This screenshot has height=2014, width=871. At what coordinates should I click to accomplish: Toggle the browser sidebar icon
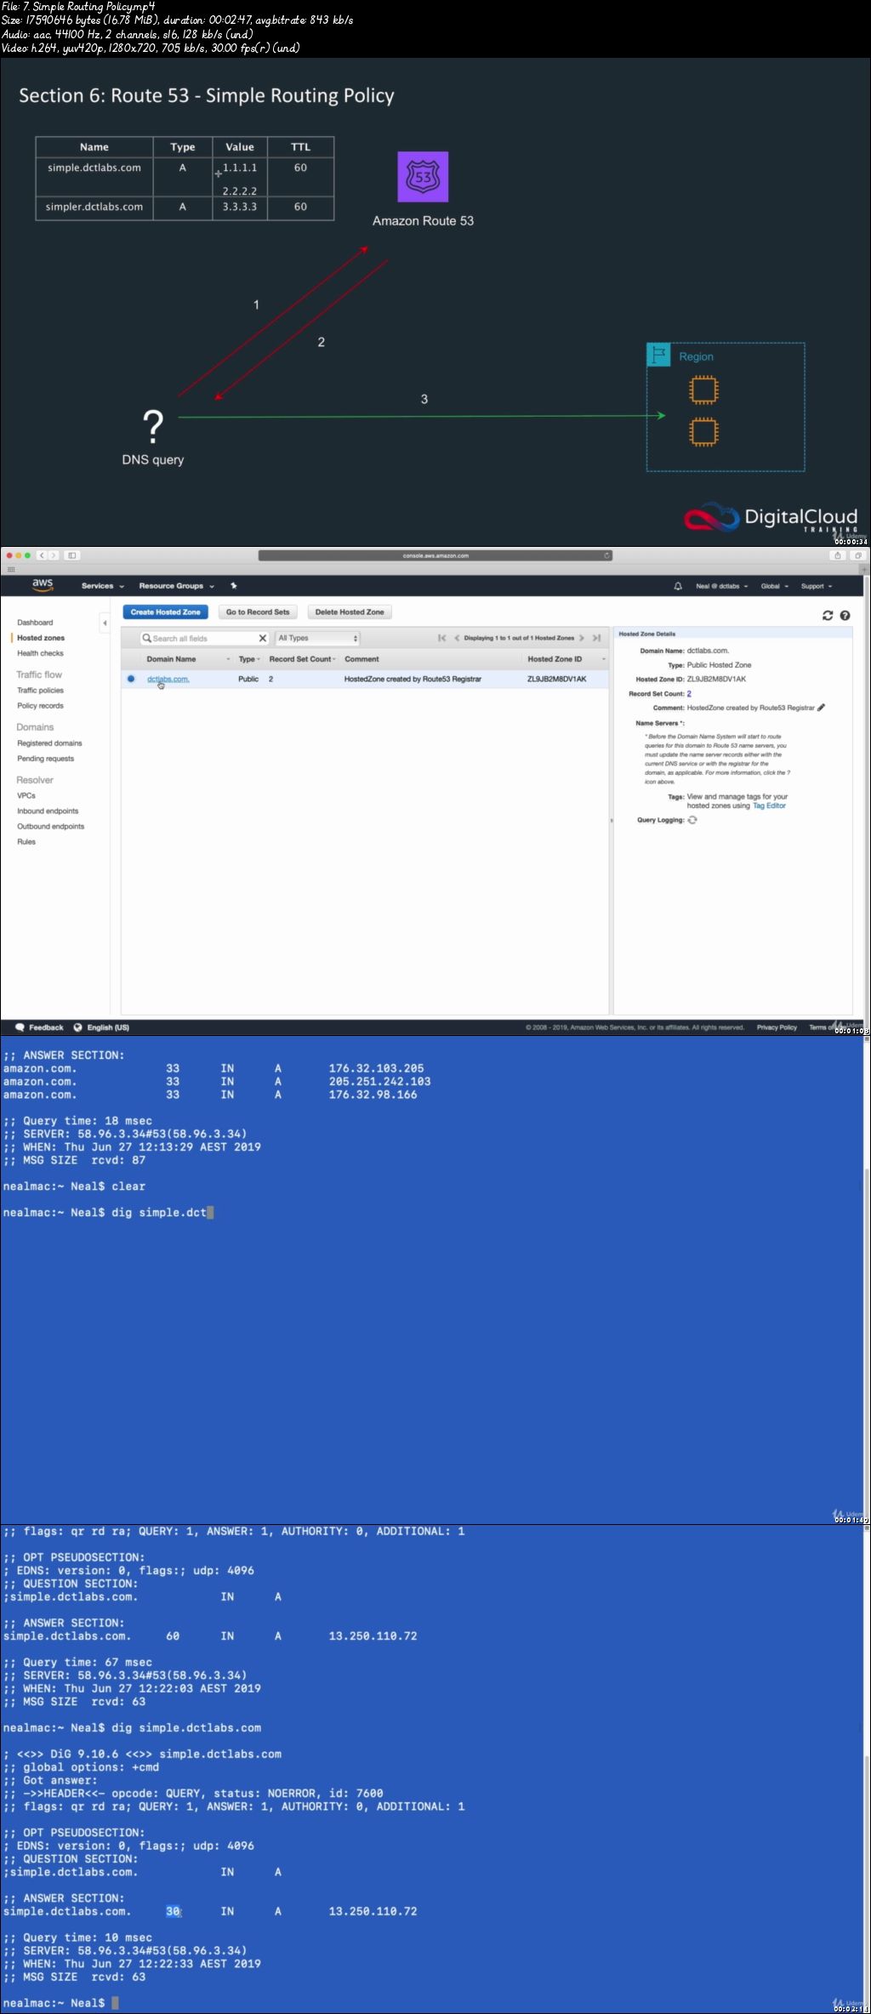coord(72,555)
